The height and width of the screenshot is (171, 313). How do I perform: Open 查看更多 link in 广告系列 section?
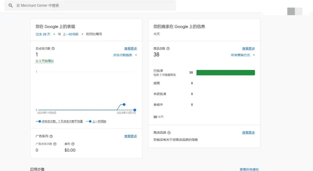click(x=130, y=136)
